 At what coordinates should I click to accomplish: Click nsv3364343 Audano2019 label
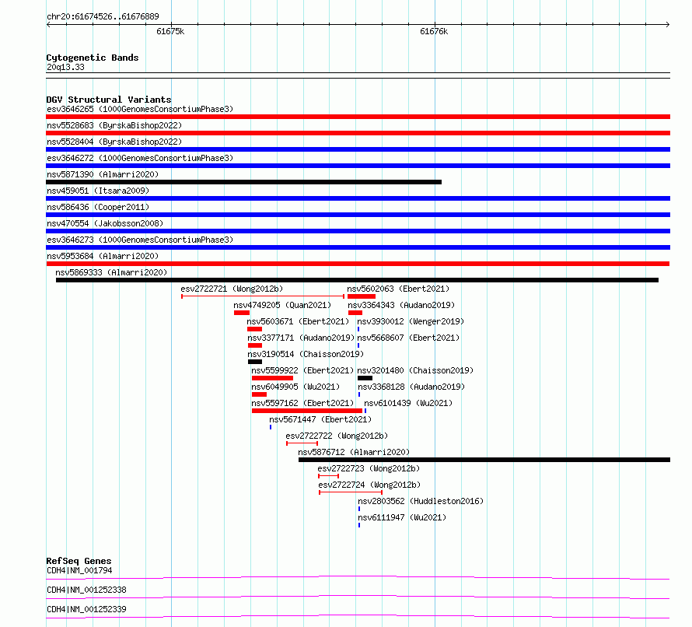pos(401,305)
